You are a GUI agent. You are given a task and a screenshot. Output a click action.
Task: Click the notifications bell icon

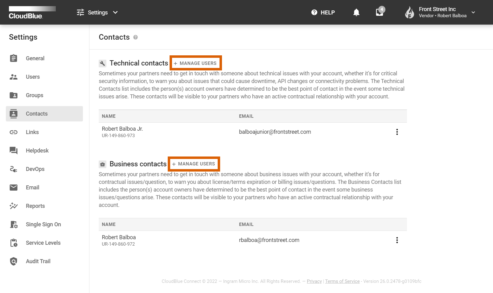(356, 12)
